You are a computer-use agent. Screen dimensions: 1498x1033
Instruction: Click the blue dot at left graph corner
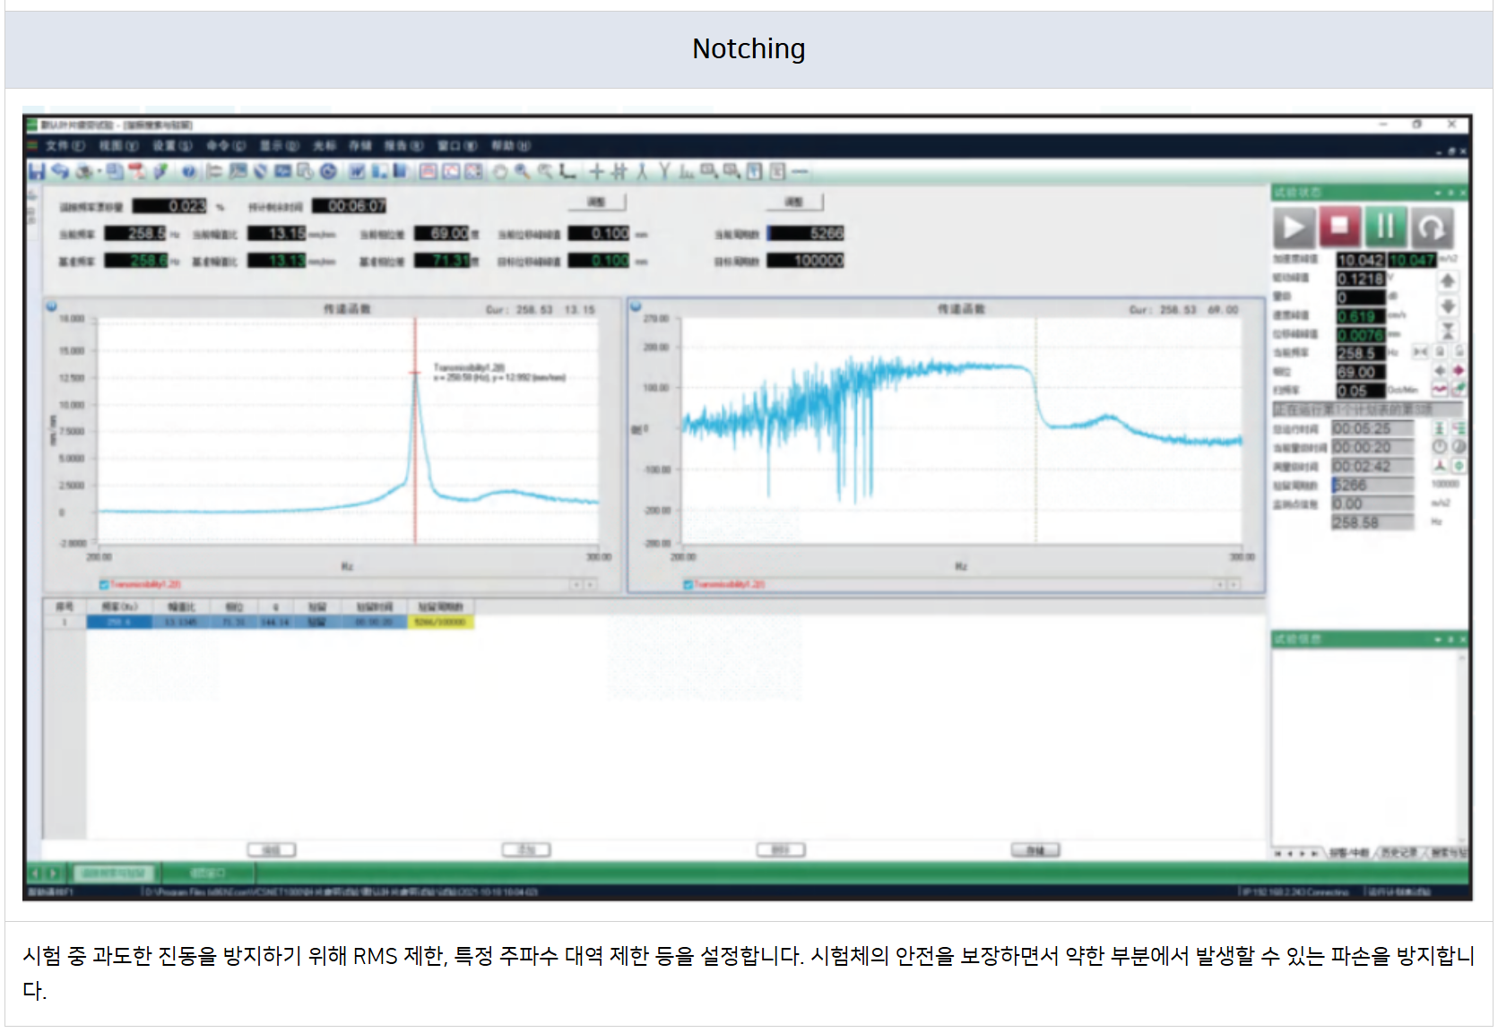click(51, 306)
